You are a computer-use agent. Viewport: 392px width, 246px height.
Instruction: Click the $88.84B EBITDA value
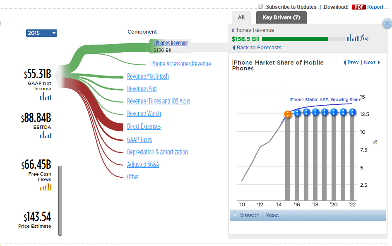[36, 118]
